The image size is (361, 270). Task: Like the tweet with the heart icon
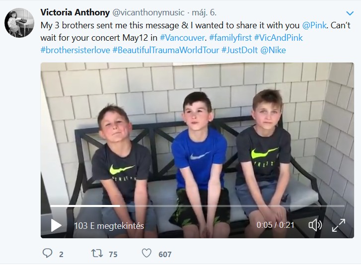tap(146, 253)
